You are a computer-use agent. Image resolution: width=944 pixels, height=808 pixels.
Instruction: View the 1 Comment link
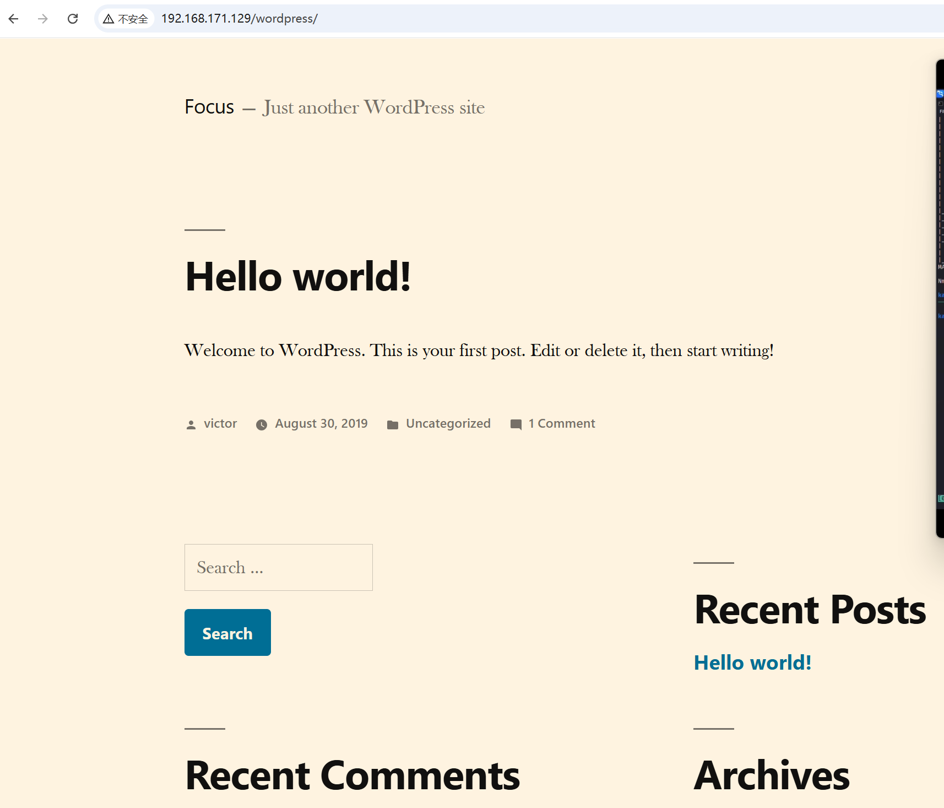coord(562,423)
